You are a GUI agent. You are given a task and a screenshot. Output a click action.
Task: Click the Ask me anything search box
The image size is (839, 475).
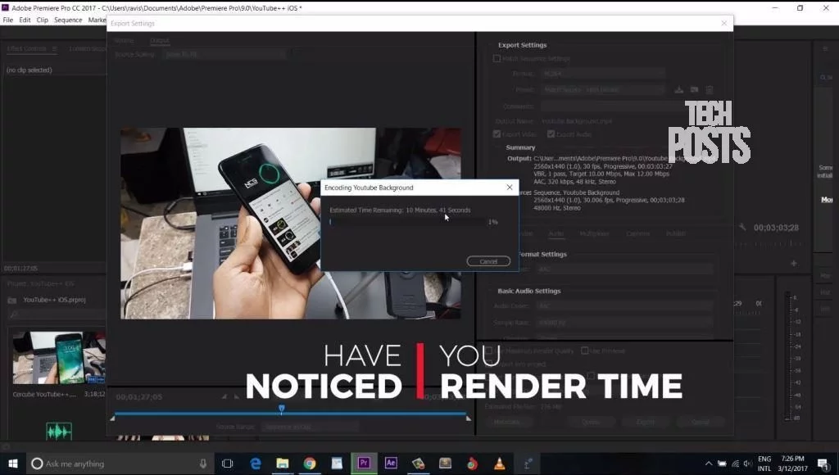(120, 464)
